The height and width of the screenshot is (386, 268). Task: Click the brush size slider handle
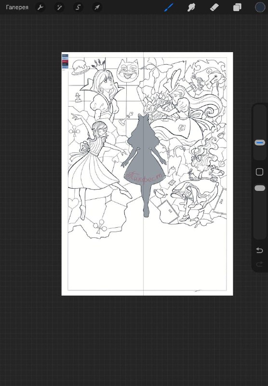click(260, 142)
